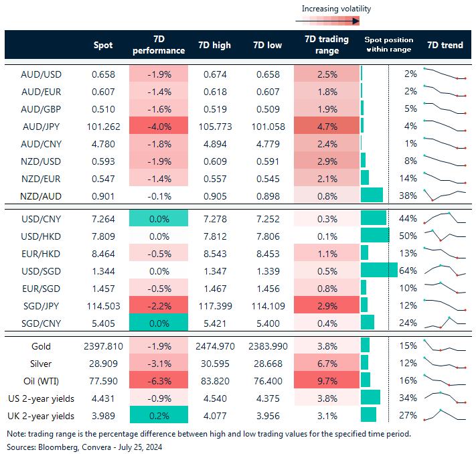Select the USD/CNY row label

coord(41,219)
